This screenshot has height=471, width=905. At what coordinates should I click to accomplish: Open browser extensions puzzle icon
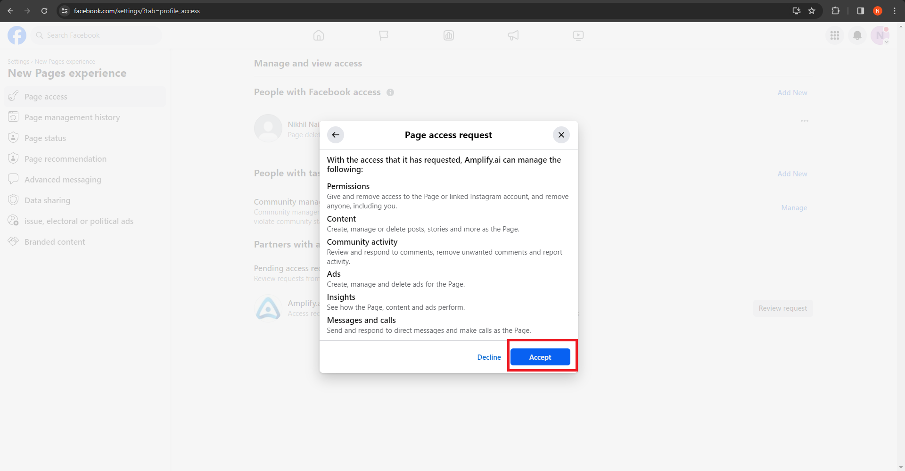[835, 11]
